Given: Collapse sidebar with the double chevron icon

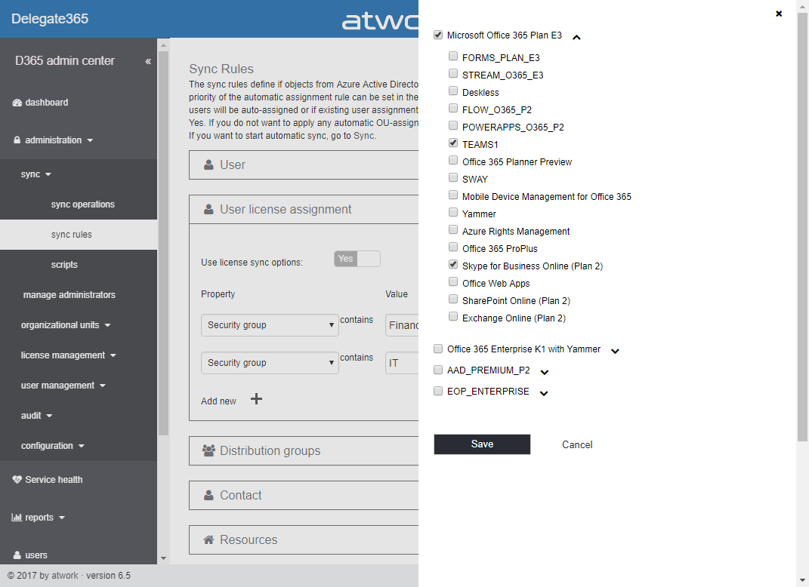Looking at the screenshot, I should click(x=148, y=61).
